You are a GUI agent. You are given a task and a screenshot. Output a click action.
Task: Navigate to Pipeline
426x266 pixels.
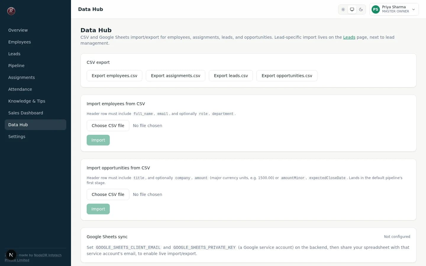pyautogui.click(x=35, y=66)
